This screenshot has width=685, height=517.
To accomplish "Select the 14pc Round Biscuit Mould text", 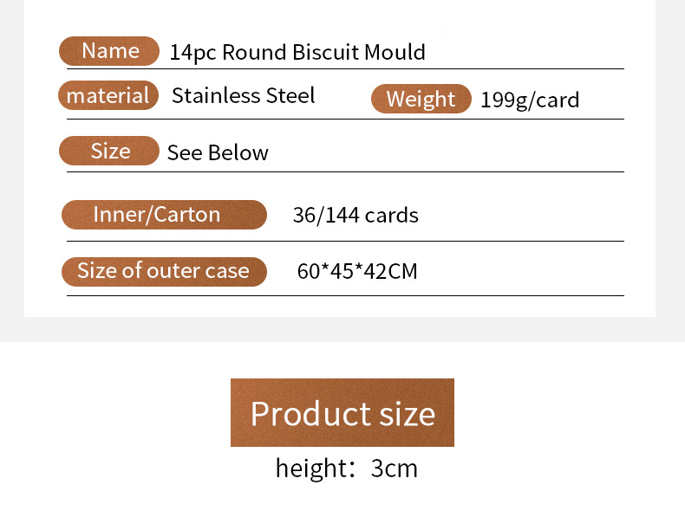I will [x=297, y=52].
